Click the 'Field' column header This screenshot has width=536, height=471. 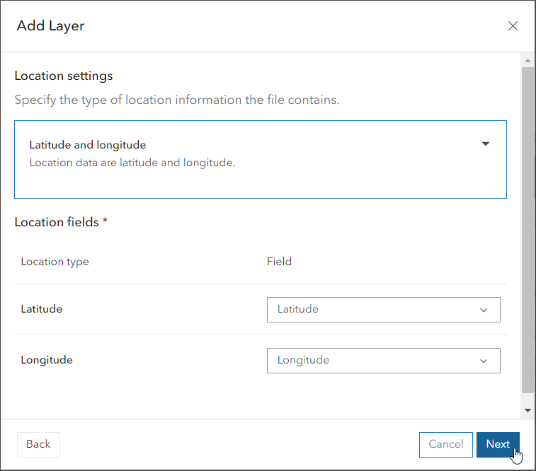click(x=280, y=262)
